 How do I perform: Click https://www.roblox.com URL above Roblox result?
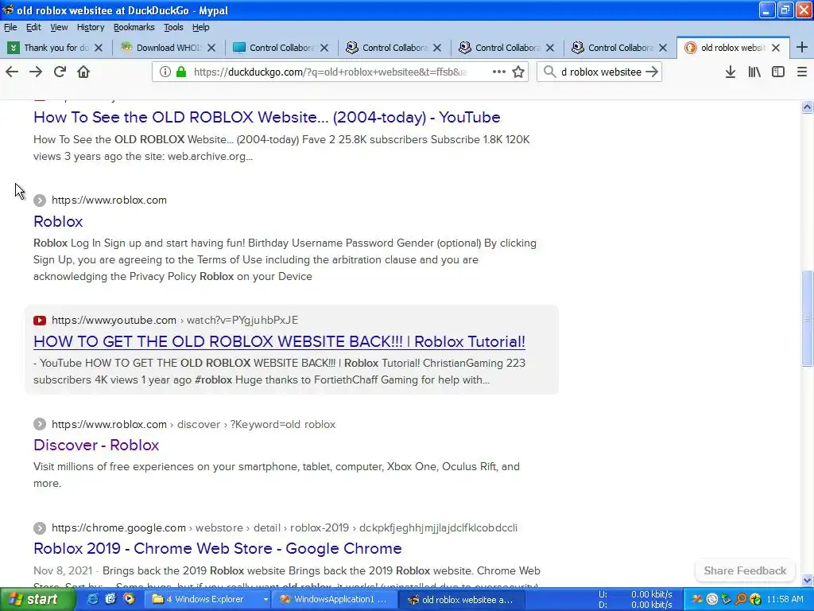(x=109, y=200)
